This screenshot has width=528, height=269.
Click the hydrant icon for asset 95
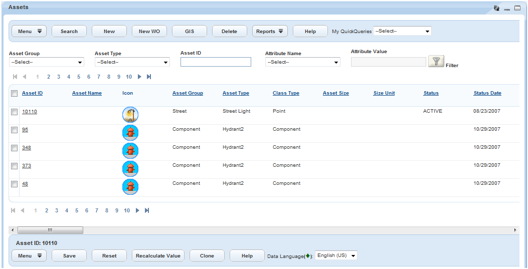click(130, 133)
